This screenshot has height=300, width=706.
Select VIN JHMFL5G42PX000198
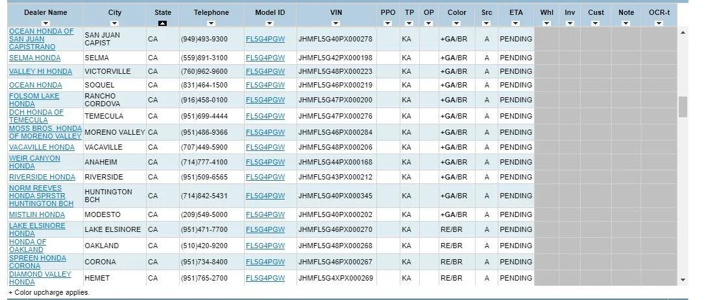(x=335, y=58)
